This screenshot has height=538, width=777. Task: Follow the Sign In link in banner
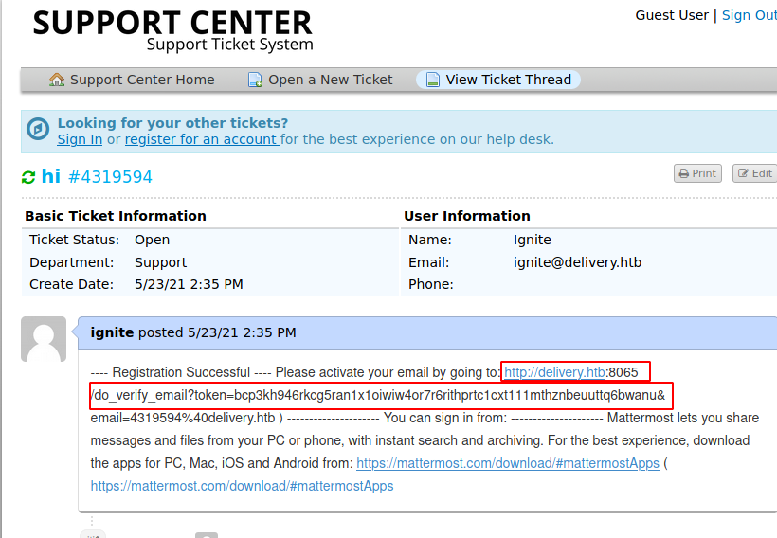point(80,139)
